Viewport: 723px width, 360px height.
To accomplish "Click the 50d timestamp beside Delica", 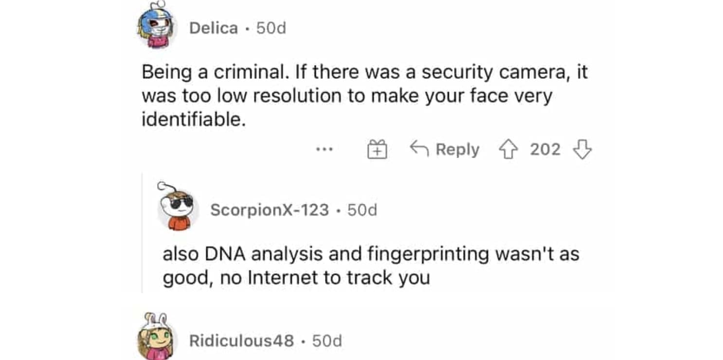I will (271, 28).
